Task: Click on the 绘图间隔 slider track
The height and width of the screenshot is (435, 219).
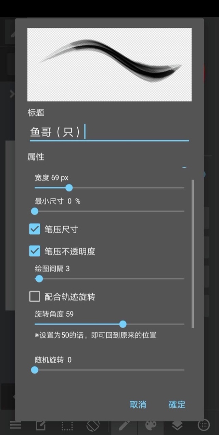Action: (109, 279)
